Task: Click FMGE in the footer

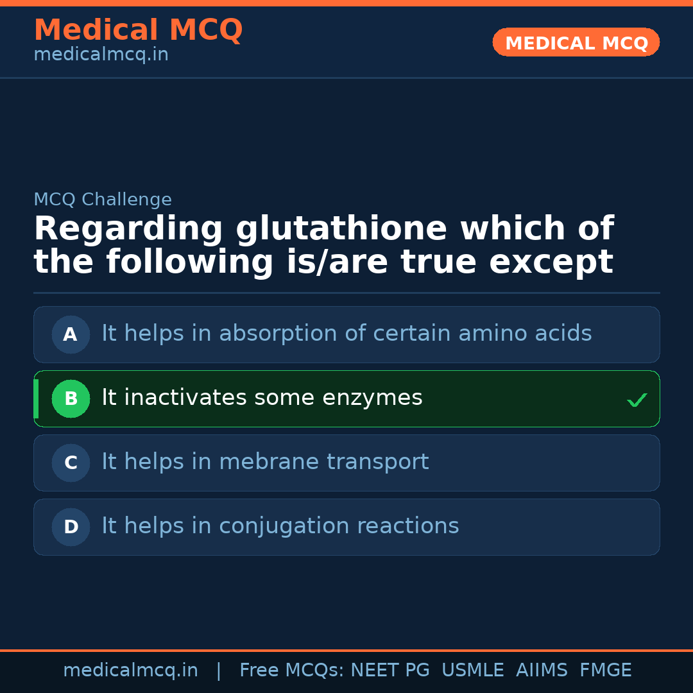Action: point(605,671)
